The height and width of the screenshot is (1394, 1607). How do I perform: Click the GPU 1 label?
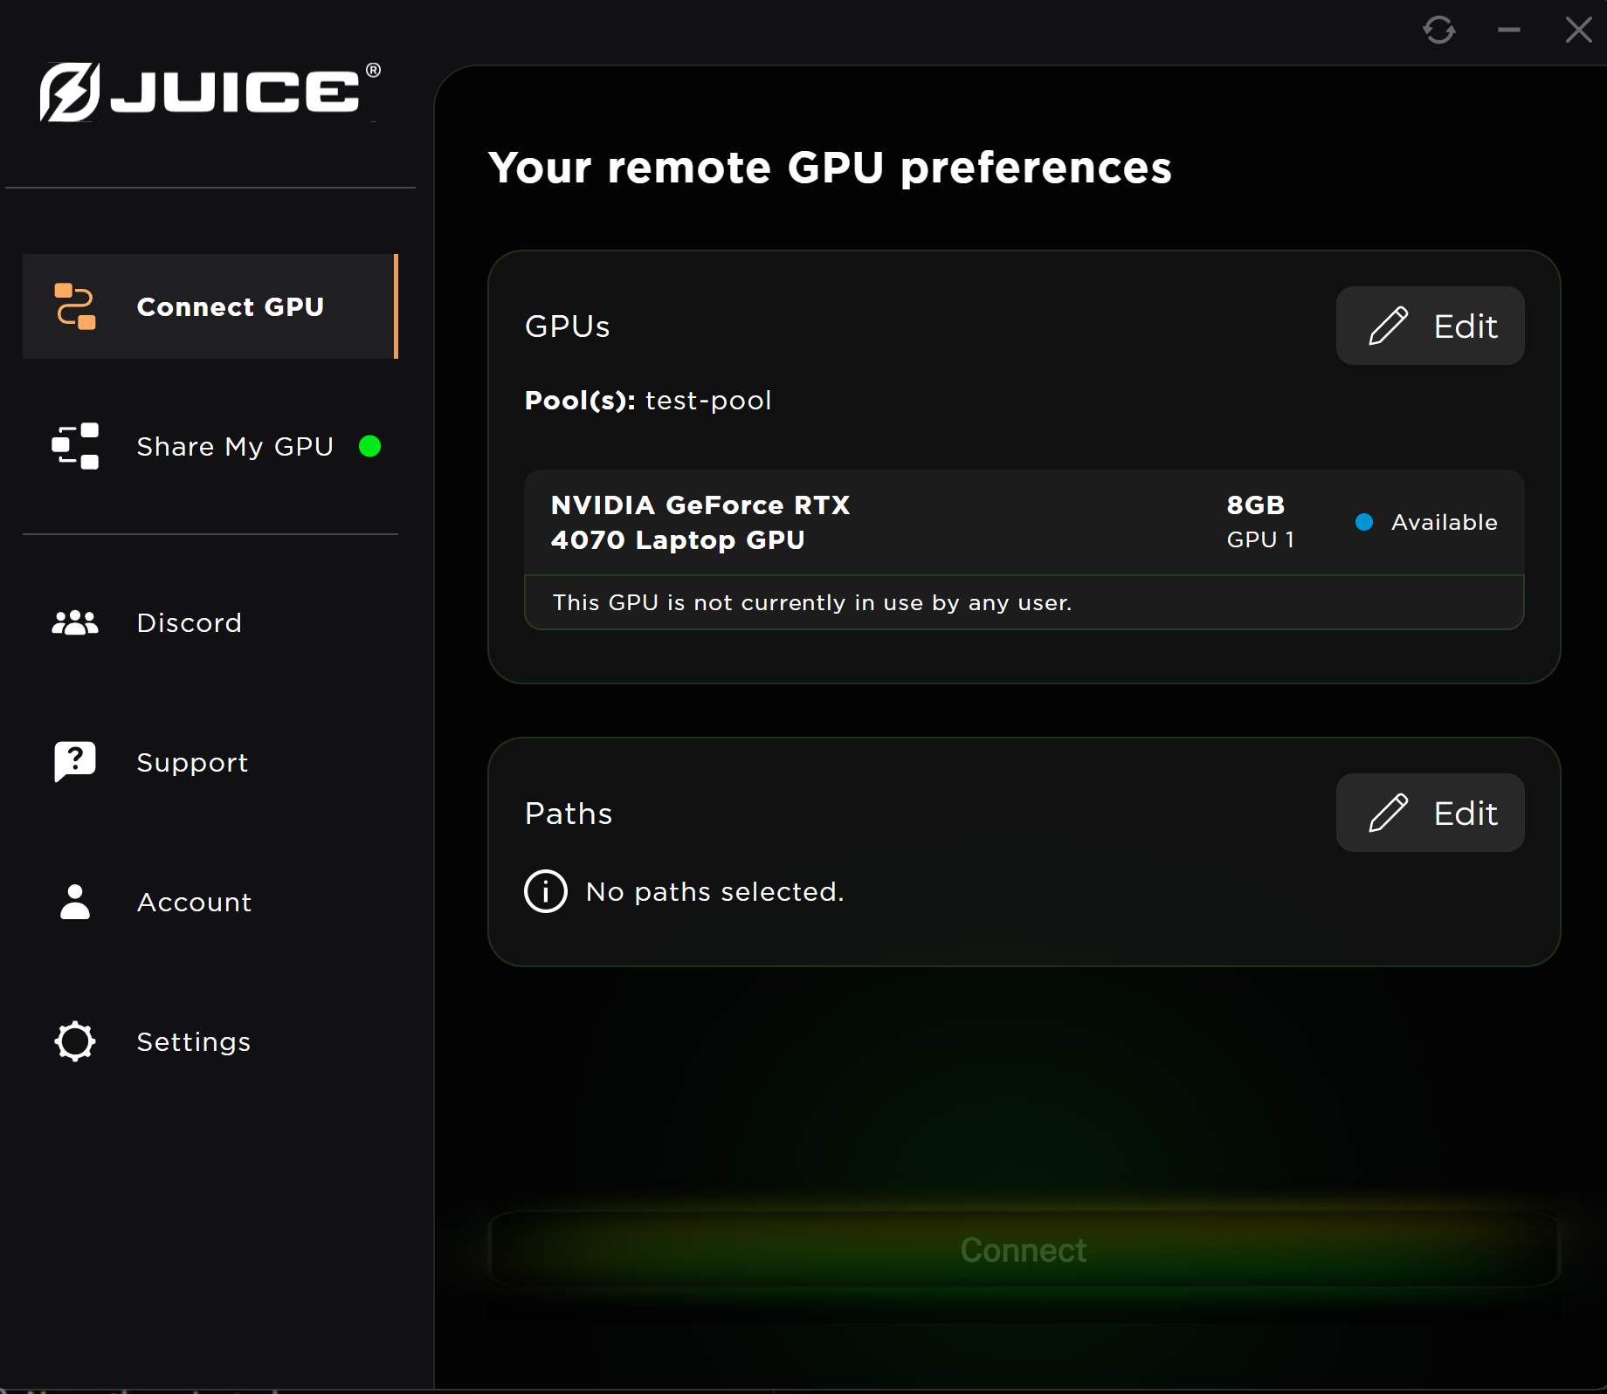click(x=1260, y=539)
